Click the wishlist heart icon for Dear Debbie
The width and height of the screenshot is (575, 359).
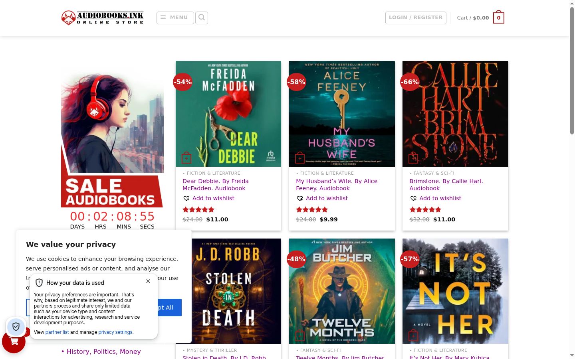point(186,198)
